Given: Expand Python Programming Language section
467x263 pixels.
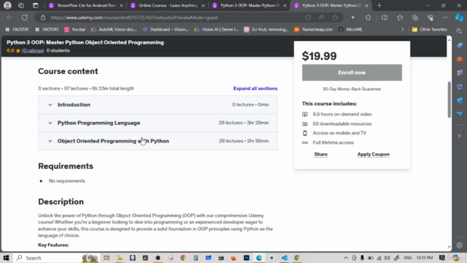Looking at the screenshot, I should point(158,123).
